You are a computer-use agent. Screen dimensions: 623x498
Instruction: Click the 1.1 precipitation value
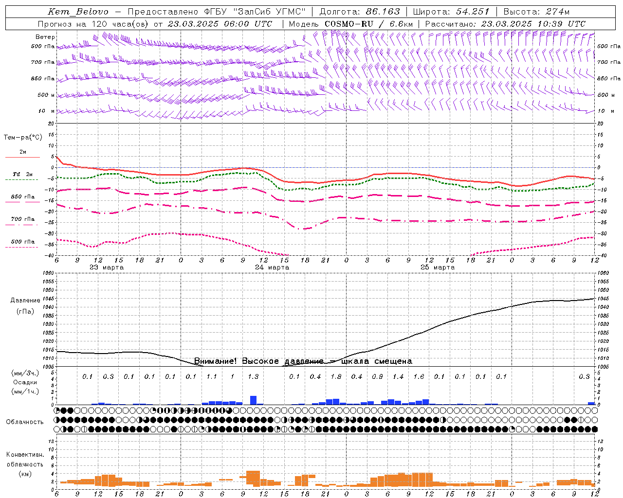212,377
